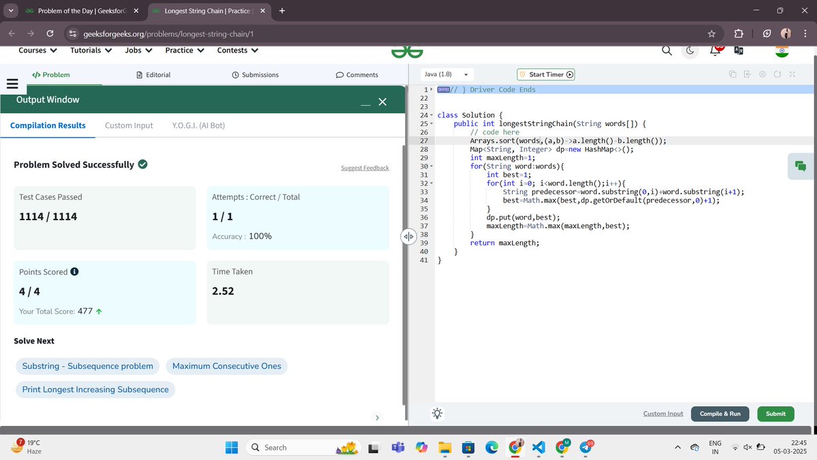
Task: Click the Points Scored info icon
Action: pyautogui.click(x=74, y=271)
